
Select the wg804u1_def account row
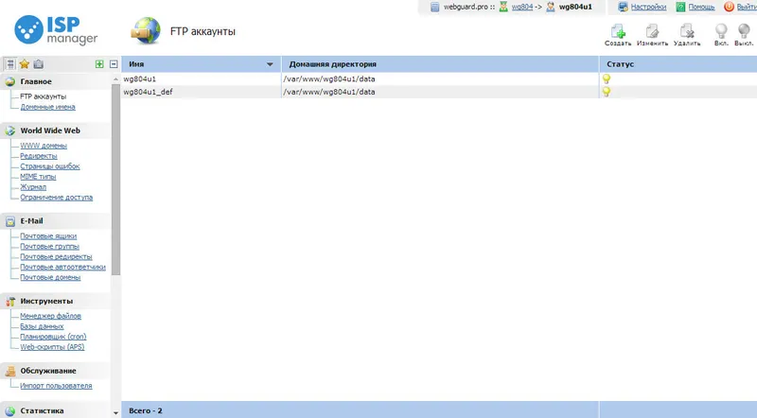(x=439, y=92)
